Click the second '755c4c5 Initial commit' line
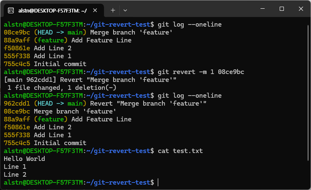Viewport: 311px width, 190px height. click(x=45, y=143)
